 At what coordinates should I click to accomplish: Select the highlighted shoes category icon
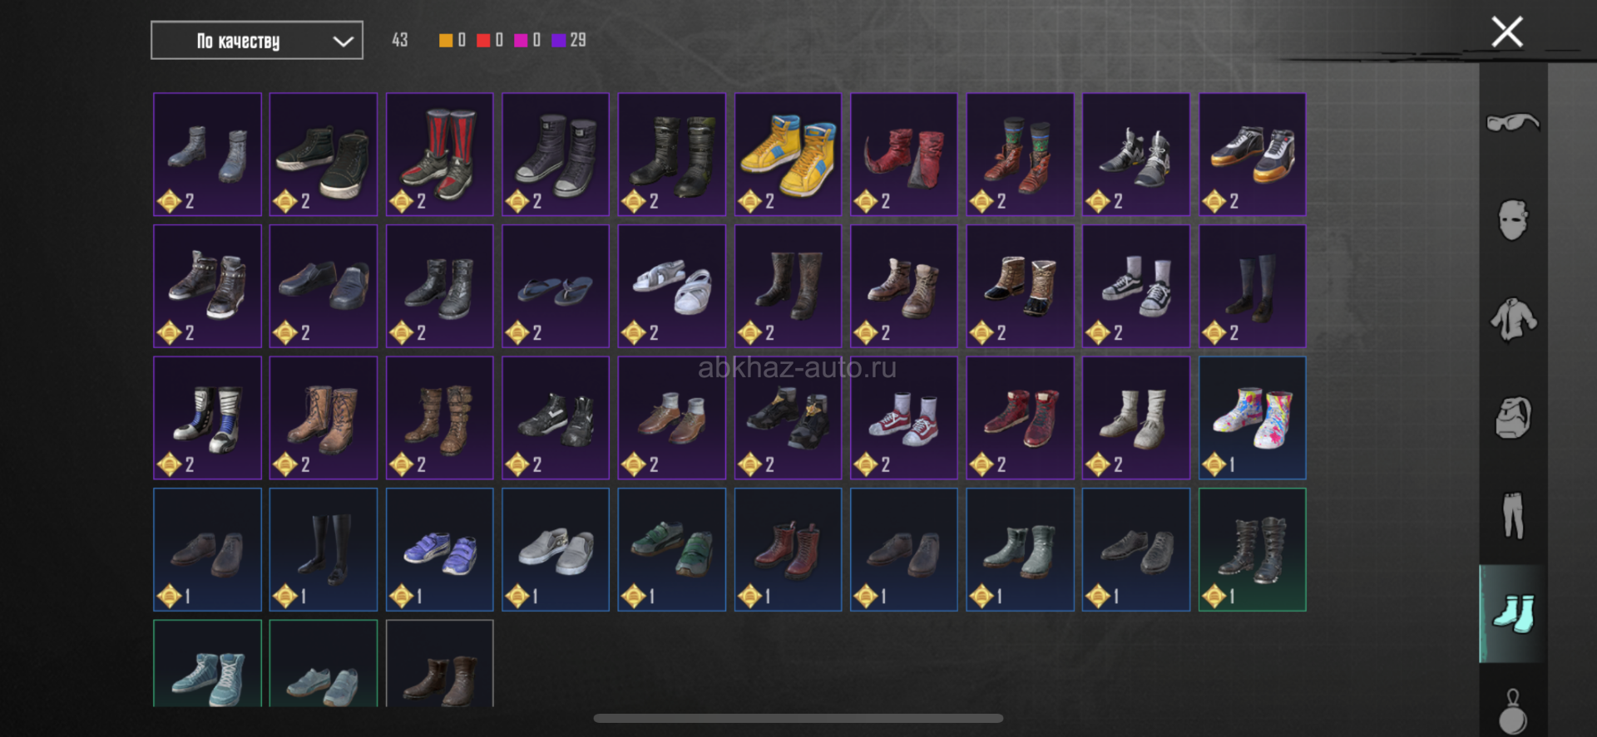click(x=1513, y=613)
